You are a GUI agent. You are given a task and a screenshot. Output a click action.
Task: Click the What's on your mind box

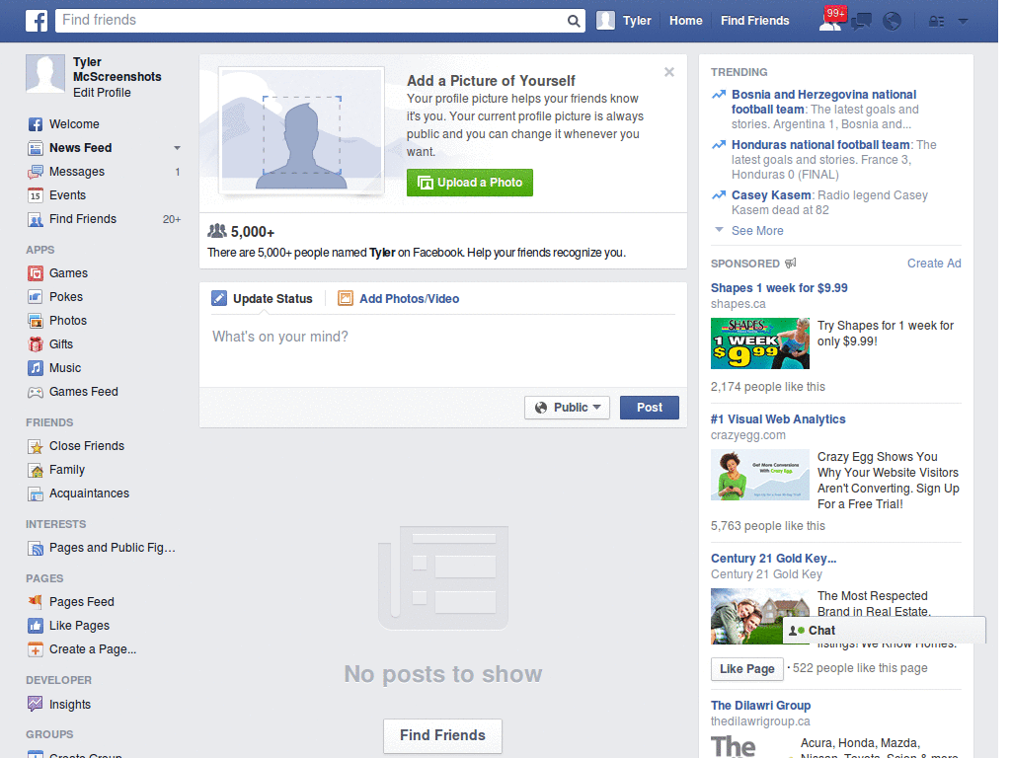point(443,351)
